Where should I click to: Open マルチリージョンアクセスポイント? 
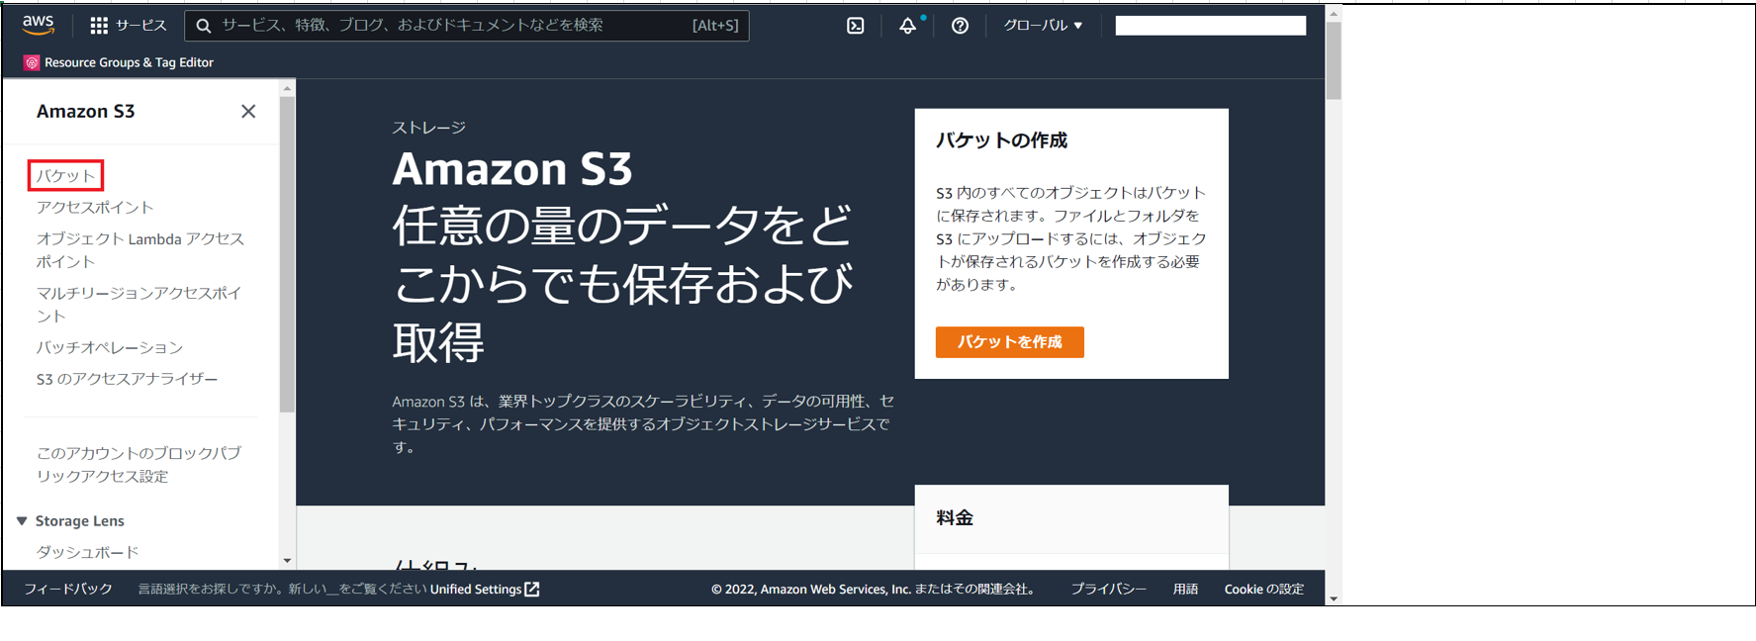click(x=139, y=305)
